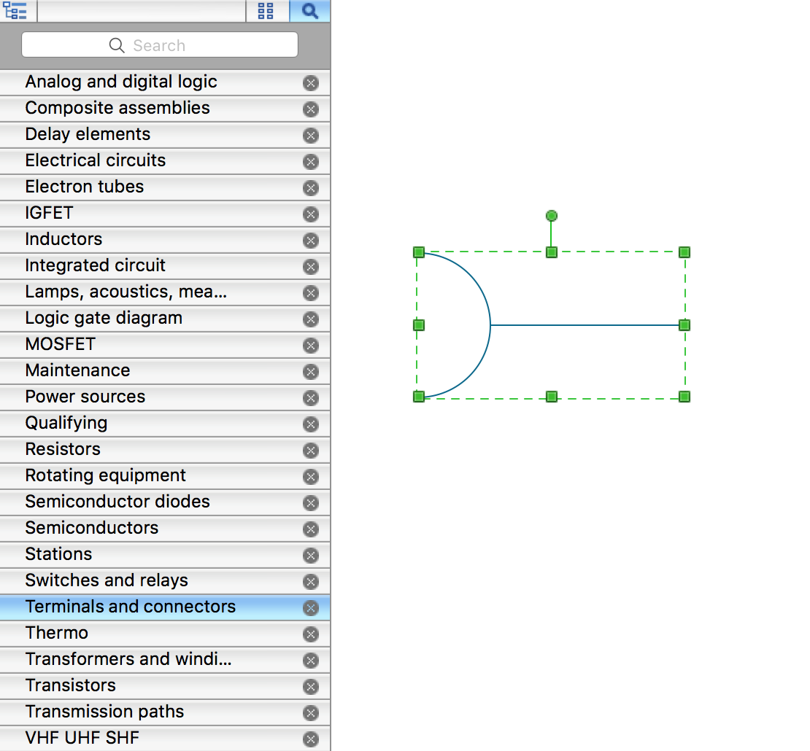The width and height of the screenshot is (810, 751).
Task: Switch to the tree view icon
Action: [x=15, y=10]
